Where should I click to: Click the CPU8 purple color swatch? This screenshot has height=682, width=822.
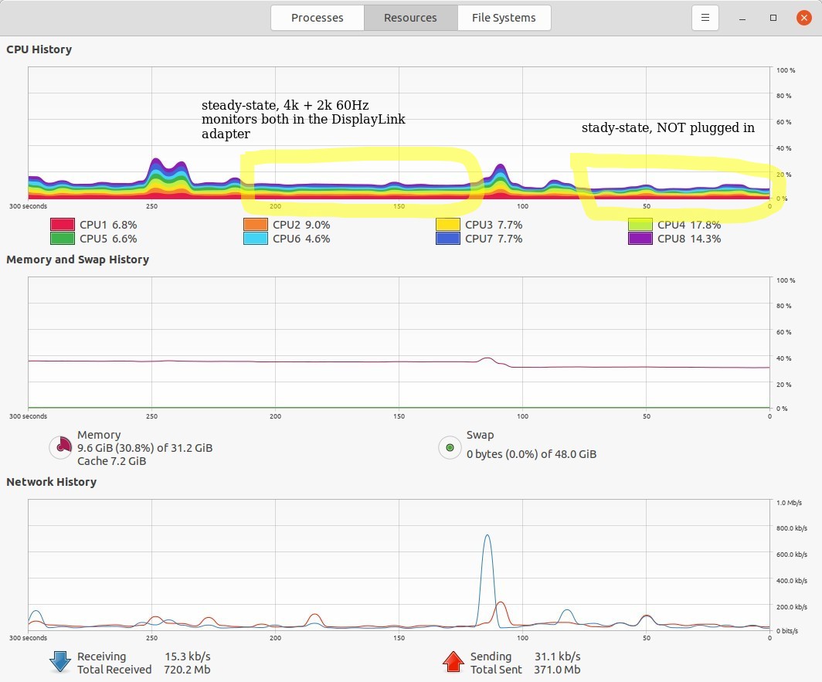pos(640,239)
